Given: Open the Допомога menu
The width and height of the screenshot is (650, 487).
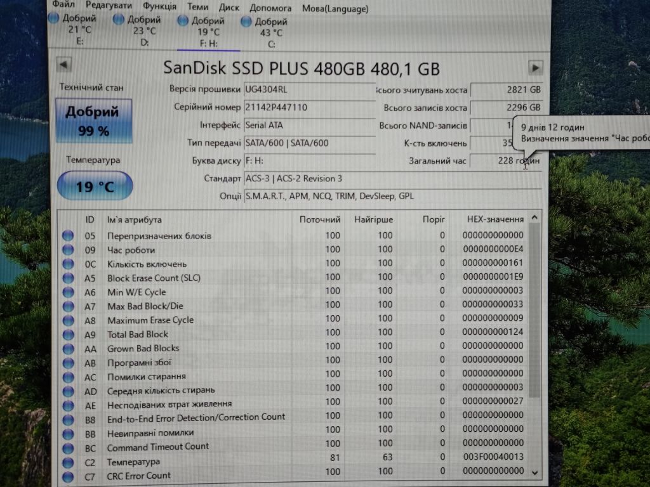Looking at the screenshot, I should pyautogui.click(x=270, y=8).
